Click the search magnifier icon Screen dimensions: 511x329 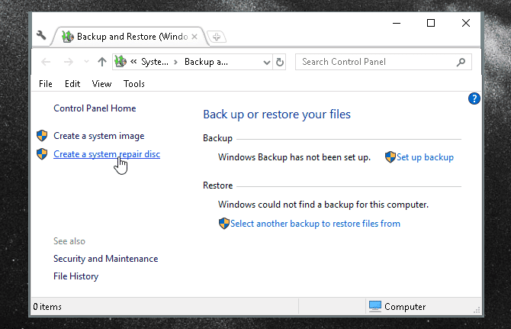click(x=461, y=62)
